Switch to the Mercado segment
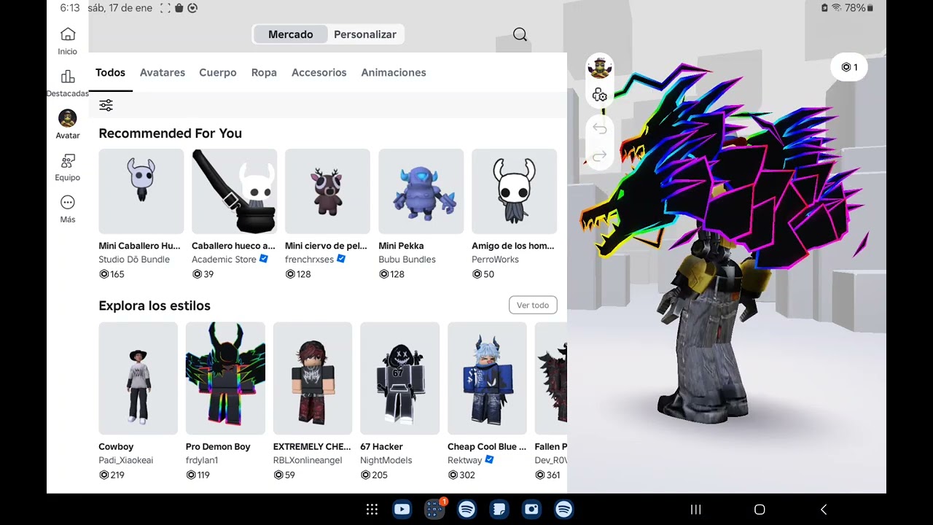The height and width of the screenshot is (525, 933). point(290,34)
